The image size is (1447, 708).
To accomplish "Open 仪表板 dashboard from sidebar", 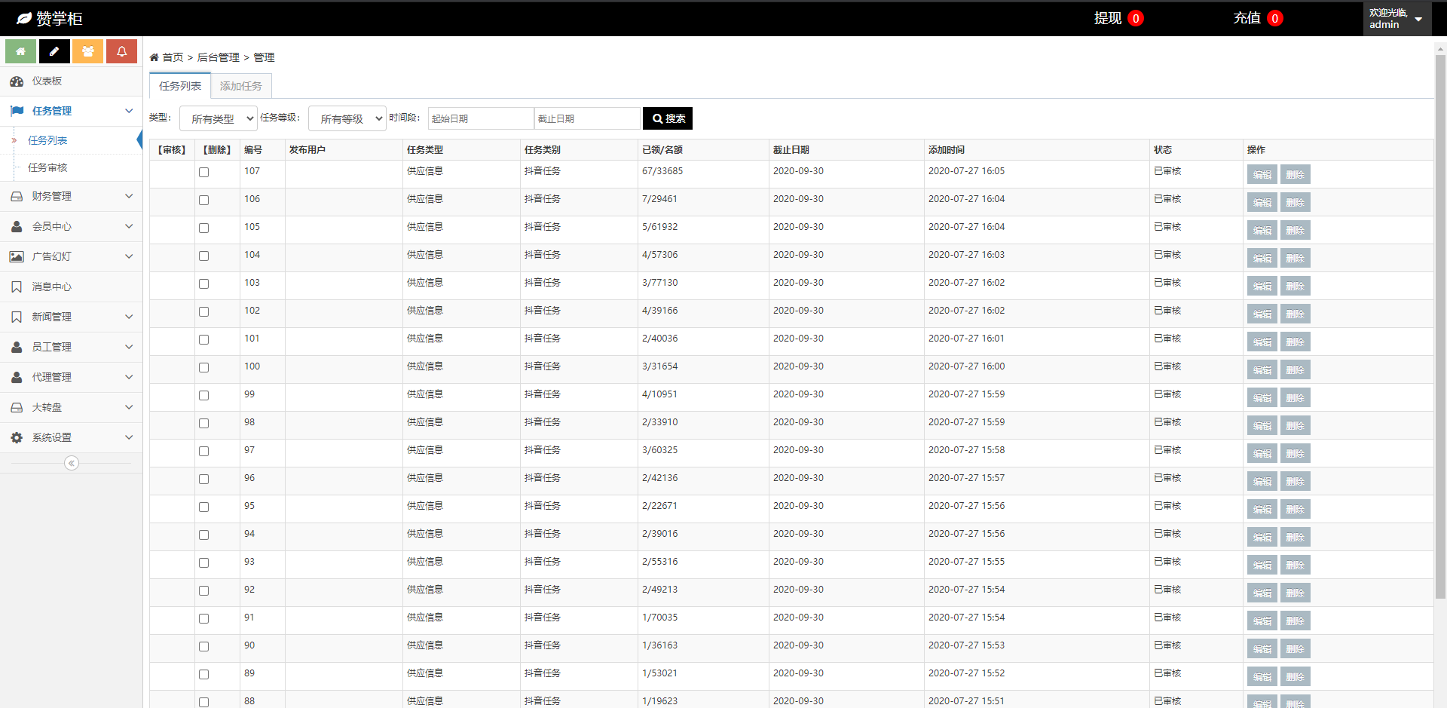I will tap(47, 81).
